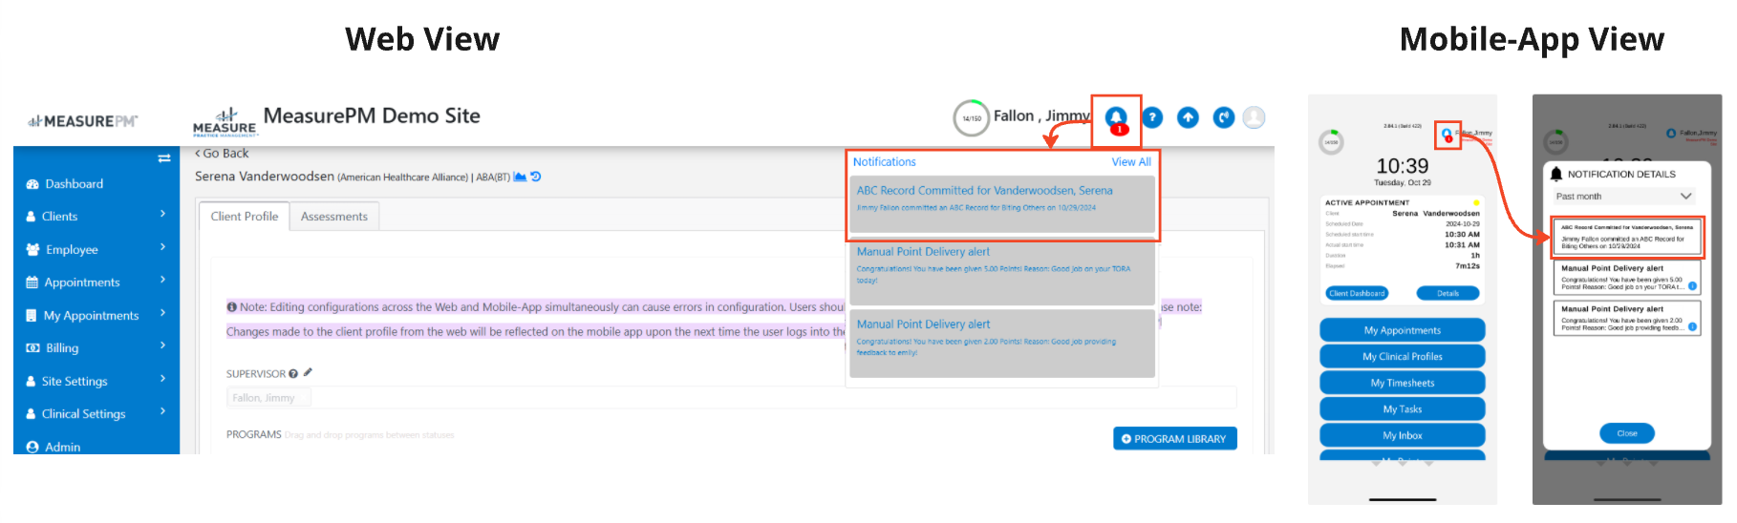Click the phone call icon in header
The height and width of the screenshot is (523, 1737).
1223,117
